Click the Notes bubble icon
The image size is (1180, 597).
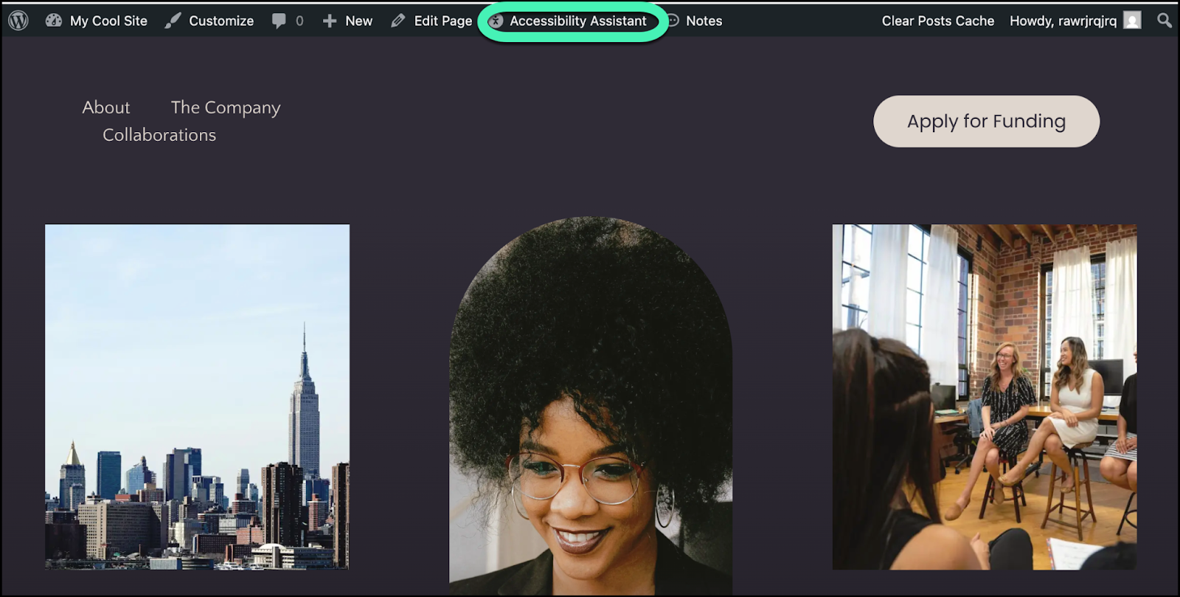tap(673, 21)
